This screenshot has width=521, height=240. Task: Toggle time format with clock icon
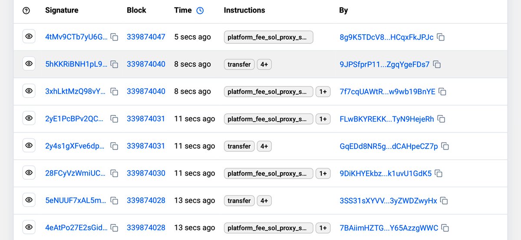200,11
